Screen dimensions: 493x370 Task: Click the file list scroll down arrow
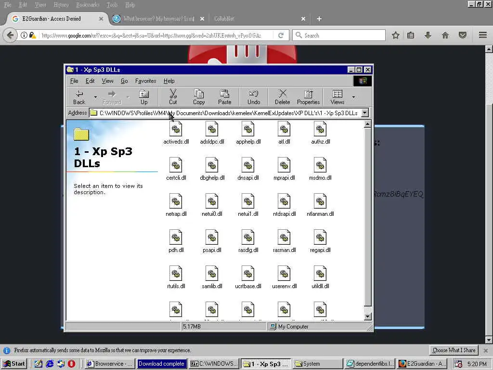367,317
